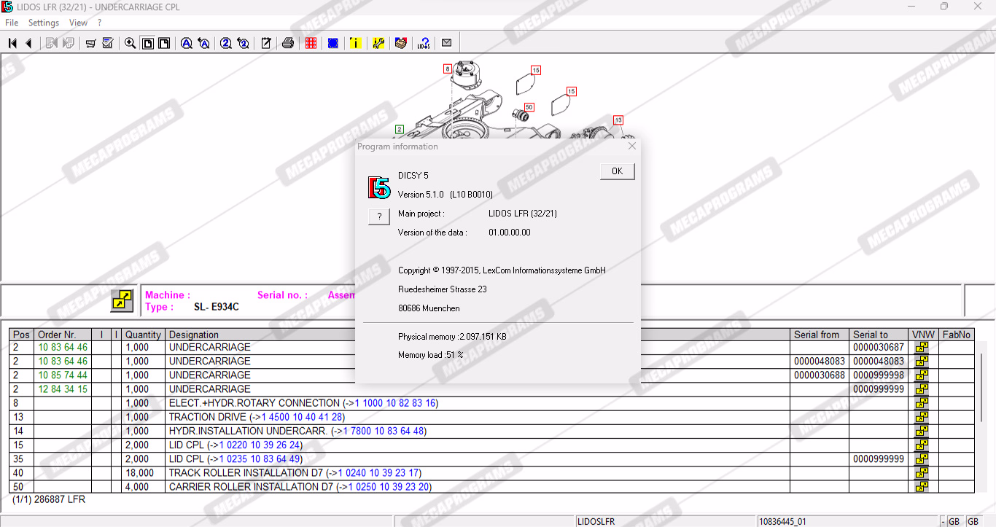Select order number 12 84 34 15

click(x=63, y=389)
